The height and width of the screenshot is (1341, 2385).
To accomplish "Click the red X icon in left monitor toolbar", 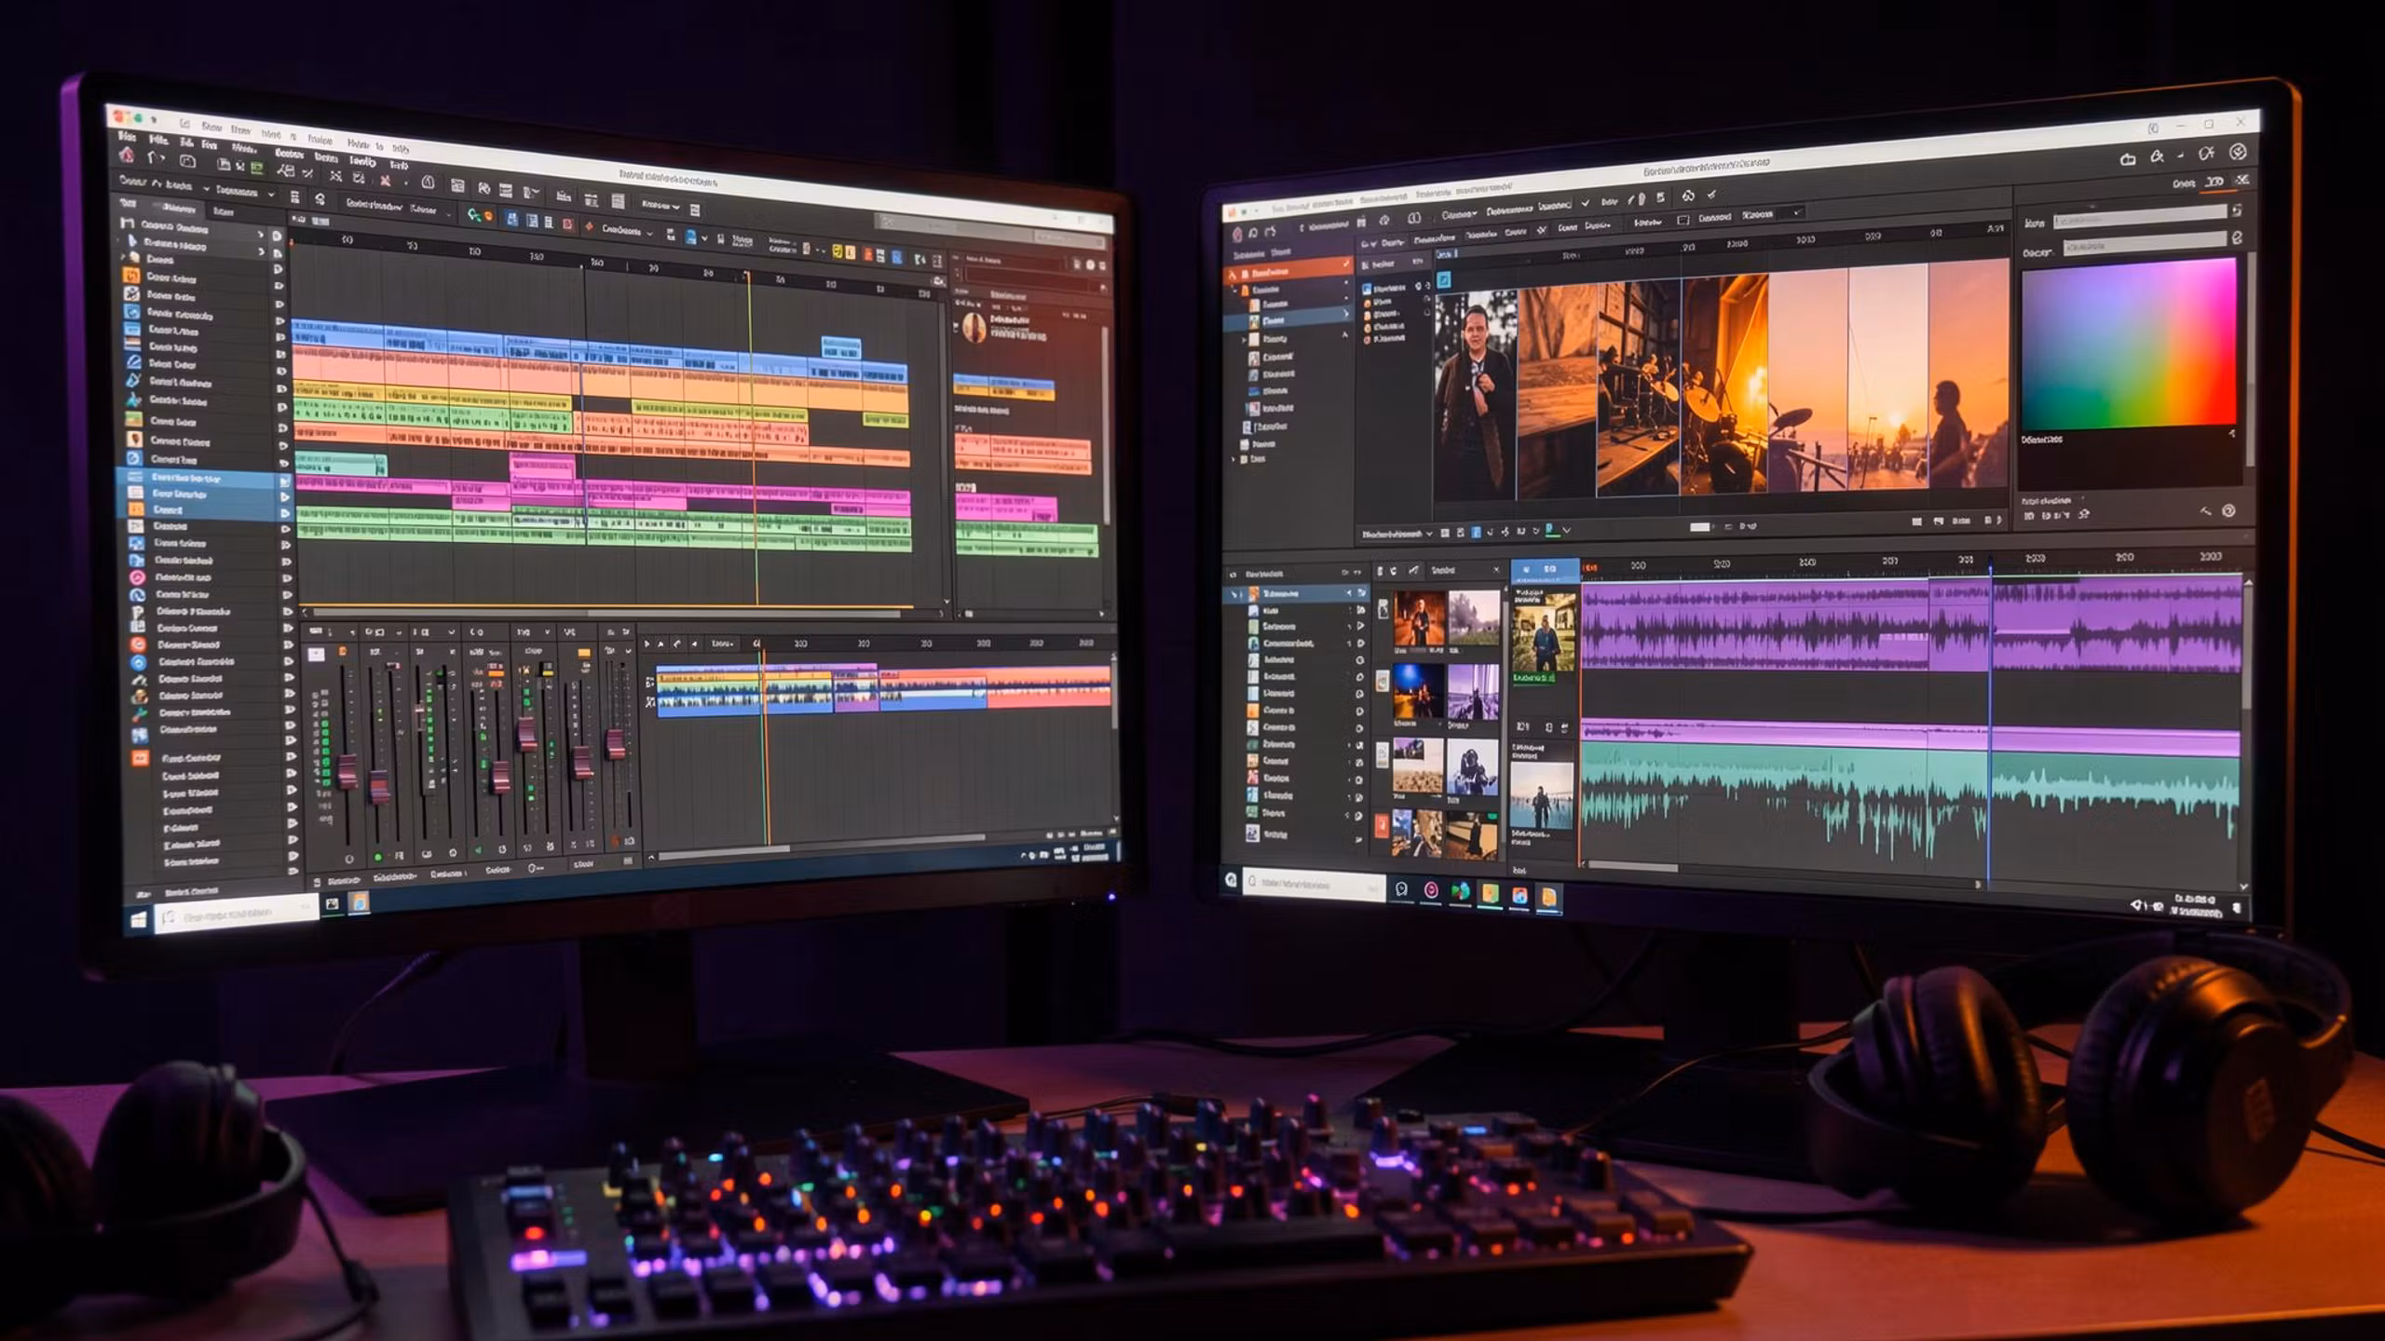I will (385, 180).
